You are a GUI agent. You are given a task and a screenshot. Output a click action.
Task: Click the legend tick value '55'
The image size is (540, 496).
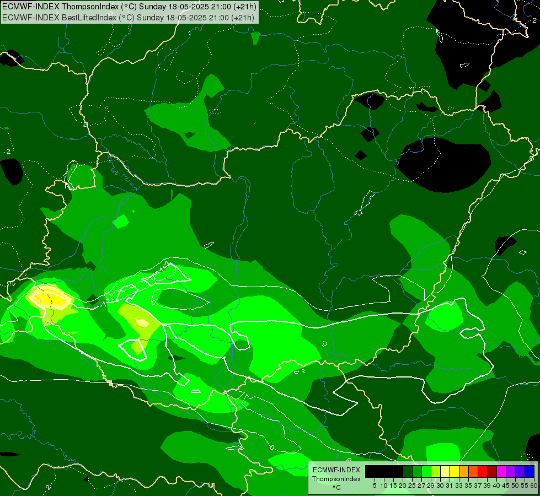(525, 486)
